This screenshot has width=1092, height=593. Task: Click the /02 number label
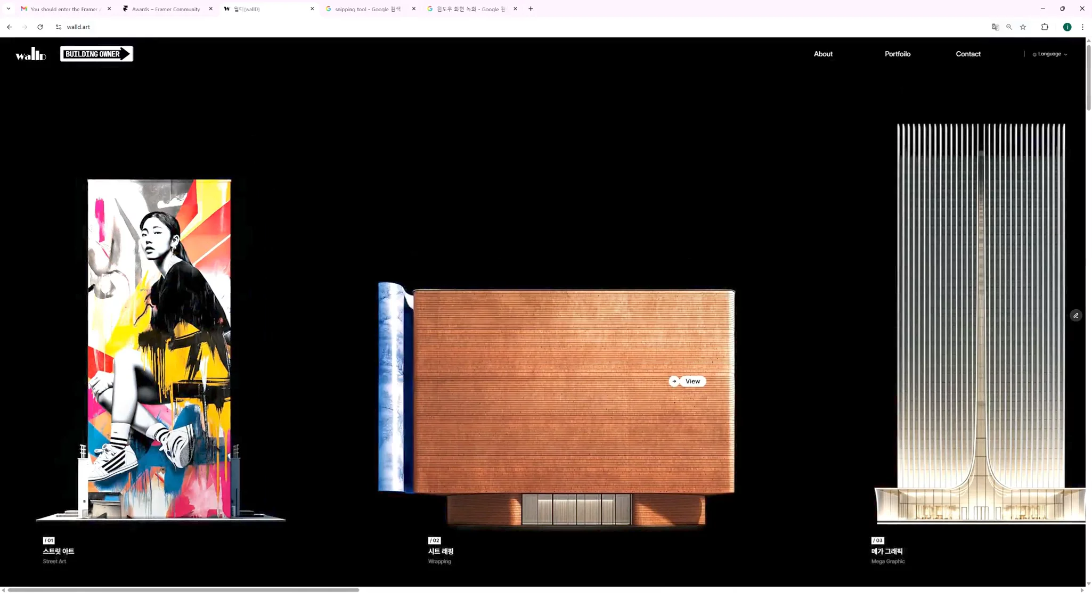[x=435, y=540]
